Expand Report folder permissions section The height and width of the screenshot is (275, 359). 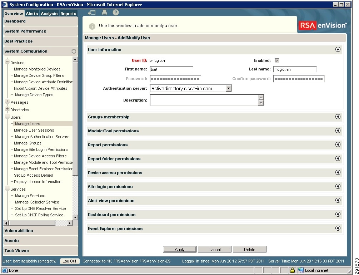pyautogui.click(x=338, y=158)
